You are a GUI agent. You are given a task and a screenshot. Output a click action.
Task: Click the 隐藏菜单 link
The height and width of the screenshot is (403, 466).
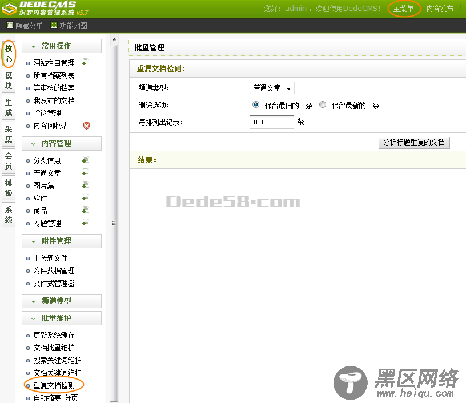click(x=29, y=26)
